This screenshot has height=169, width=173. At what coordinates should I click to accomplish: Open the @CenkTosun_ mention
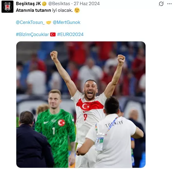click(30, 22)
